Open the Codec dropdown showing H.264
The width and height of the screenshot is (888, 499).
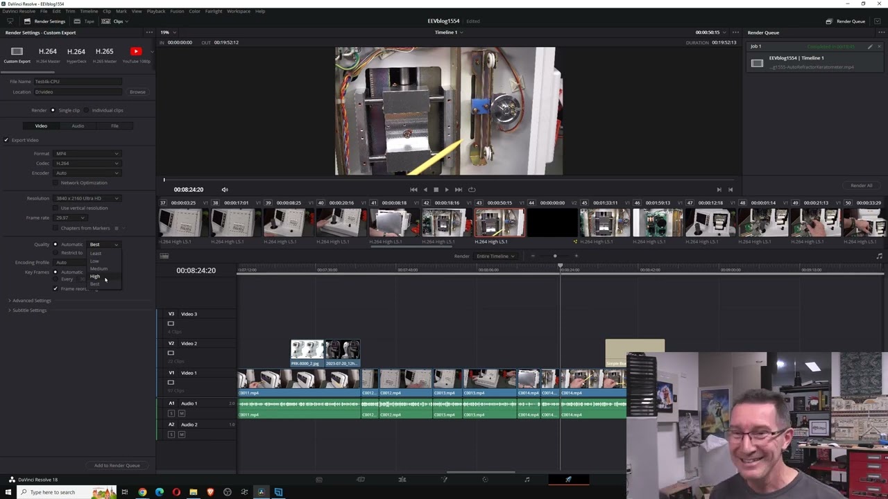[x=87, y=164]
